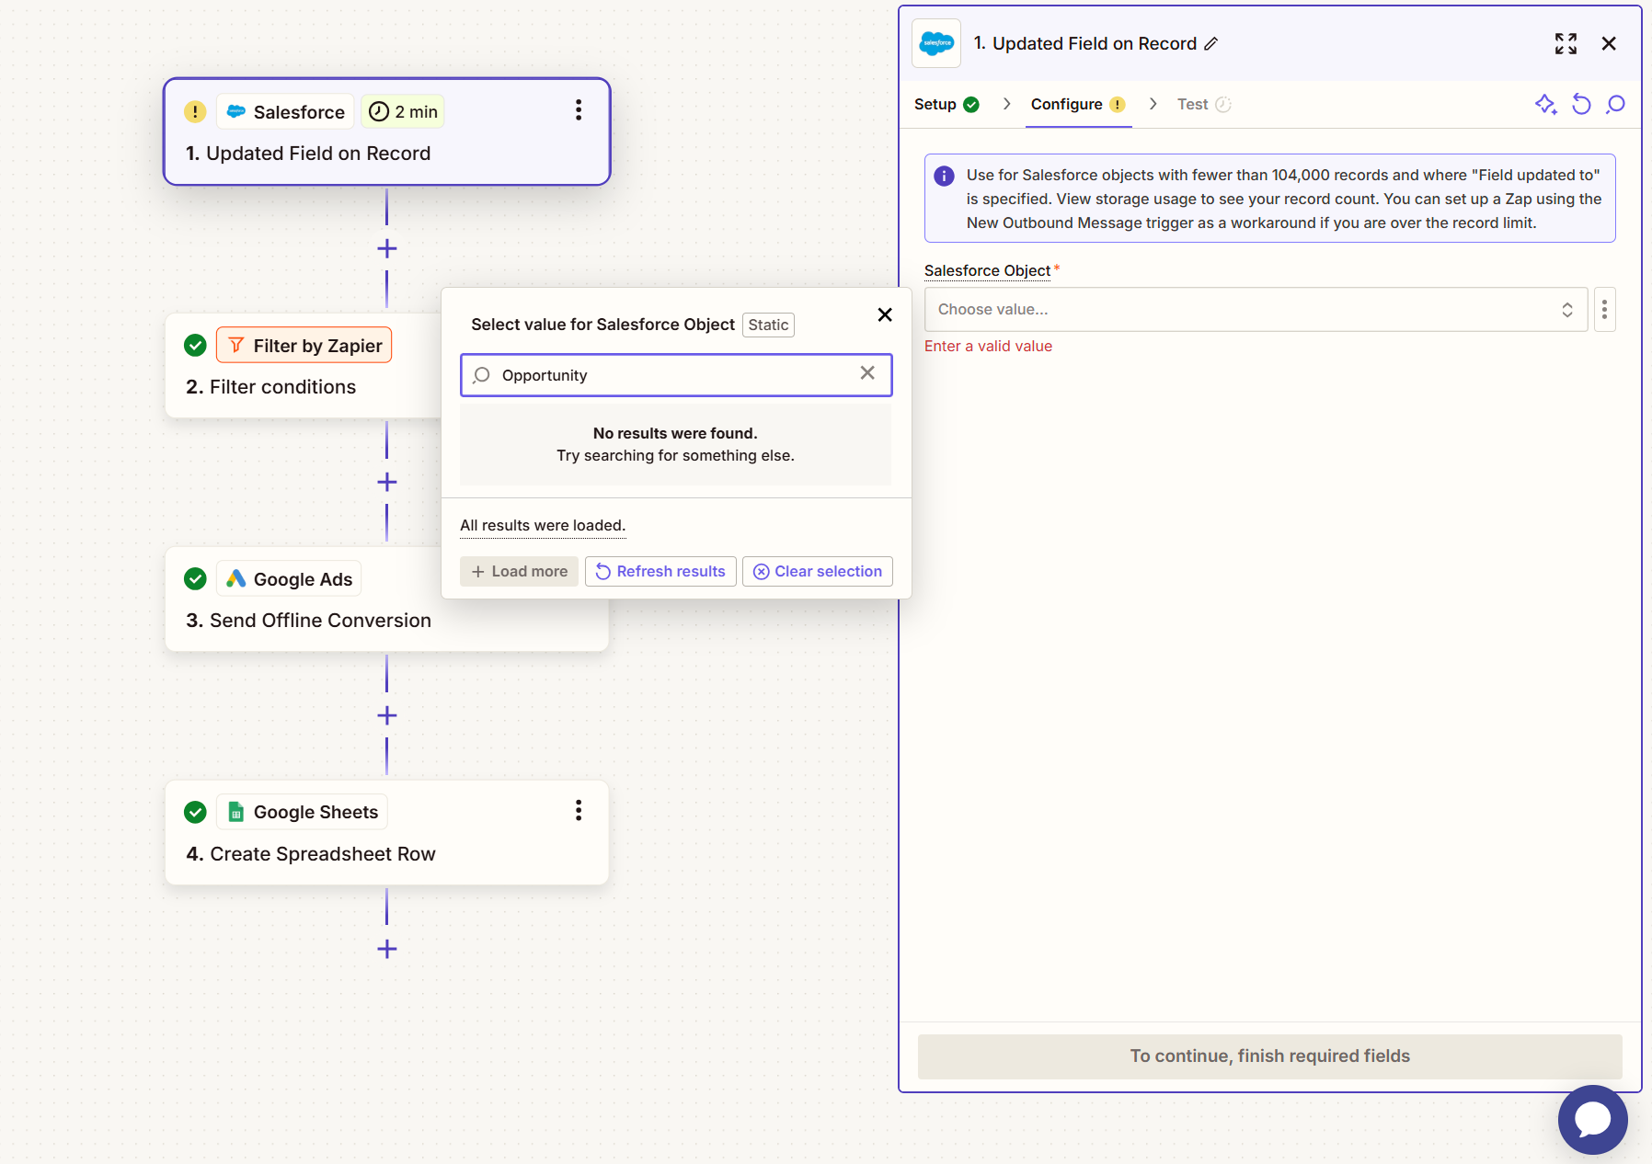The width and height of the screenshot is (1652, 1164).
Task: Close the Updated Field on Record panel
Action: pyautogui.click(x=1609, y=43)
